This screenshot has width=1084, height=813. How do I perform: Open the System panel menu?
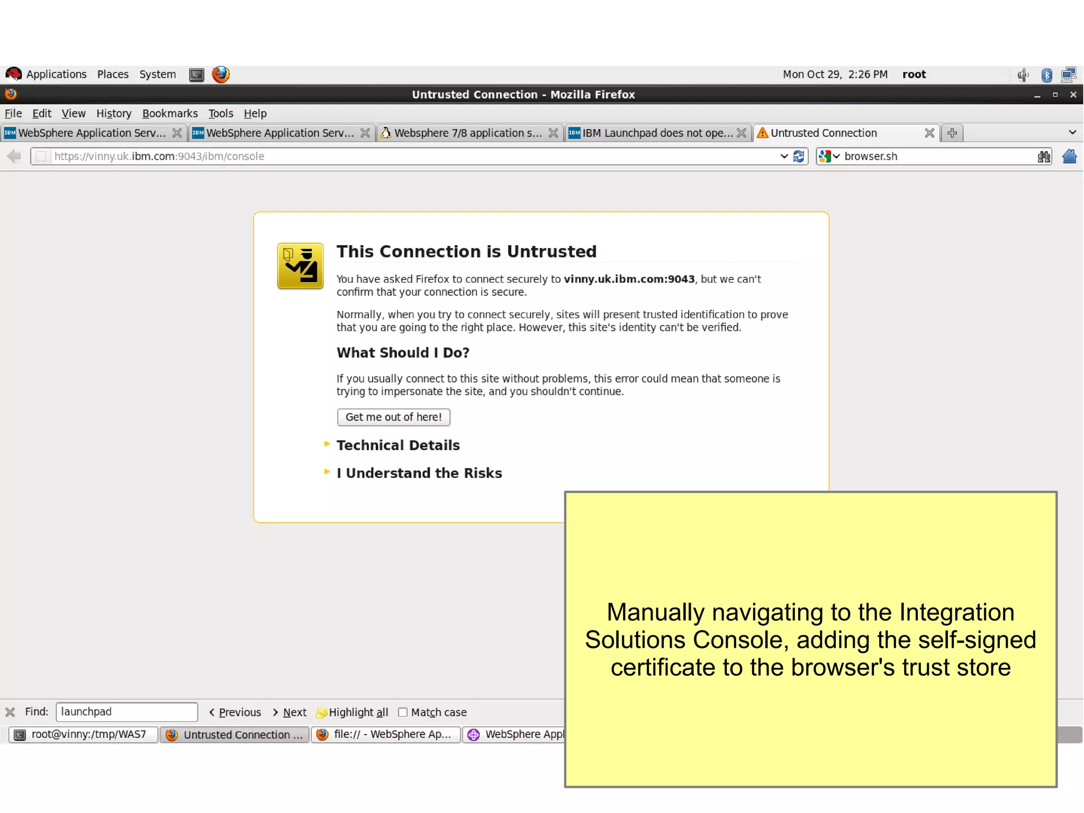(158, 74)
